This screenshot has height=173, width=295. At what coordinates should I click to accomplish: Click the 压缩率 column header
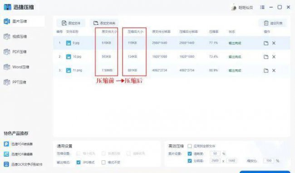214,32
